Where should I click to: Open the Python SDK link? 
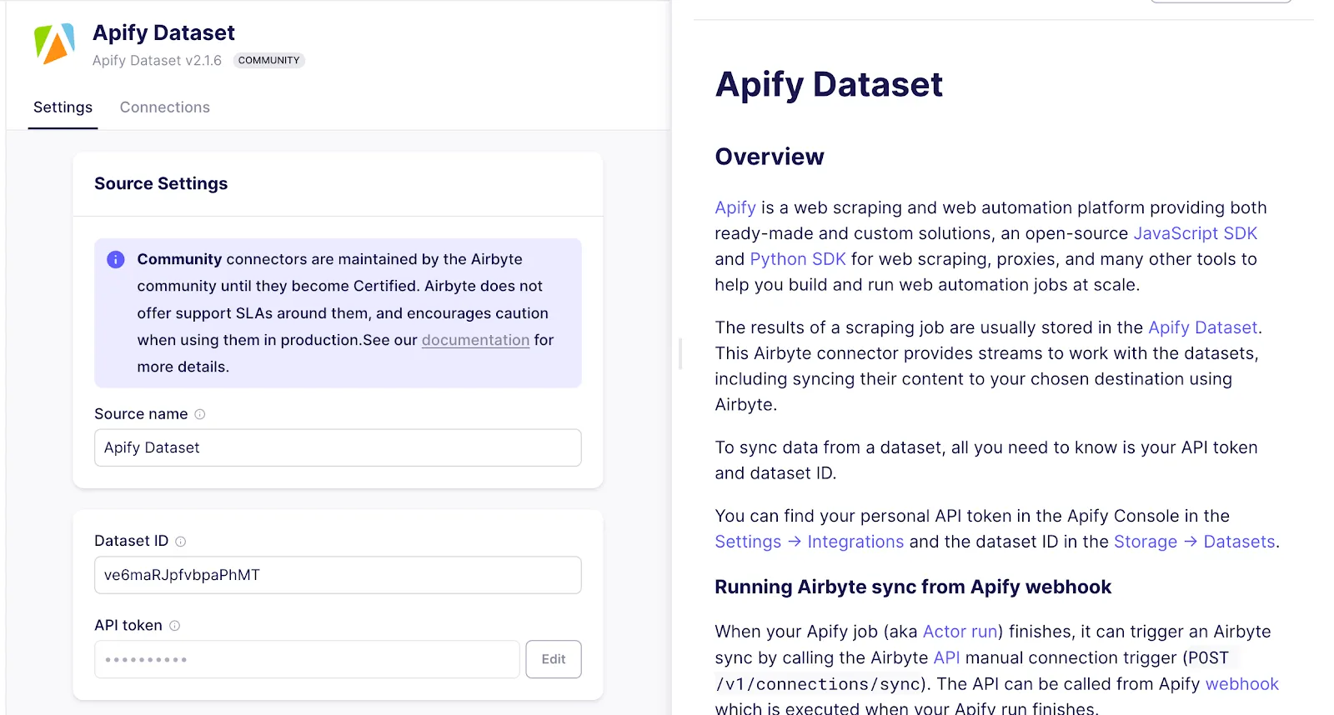[x=798, y=259]
